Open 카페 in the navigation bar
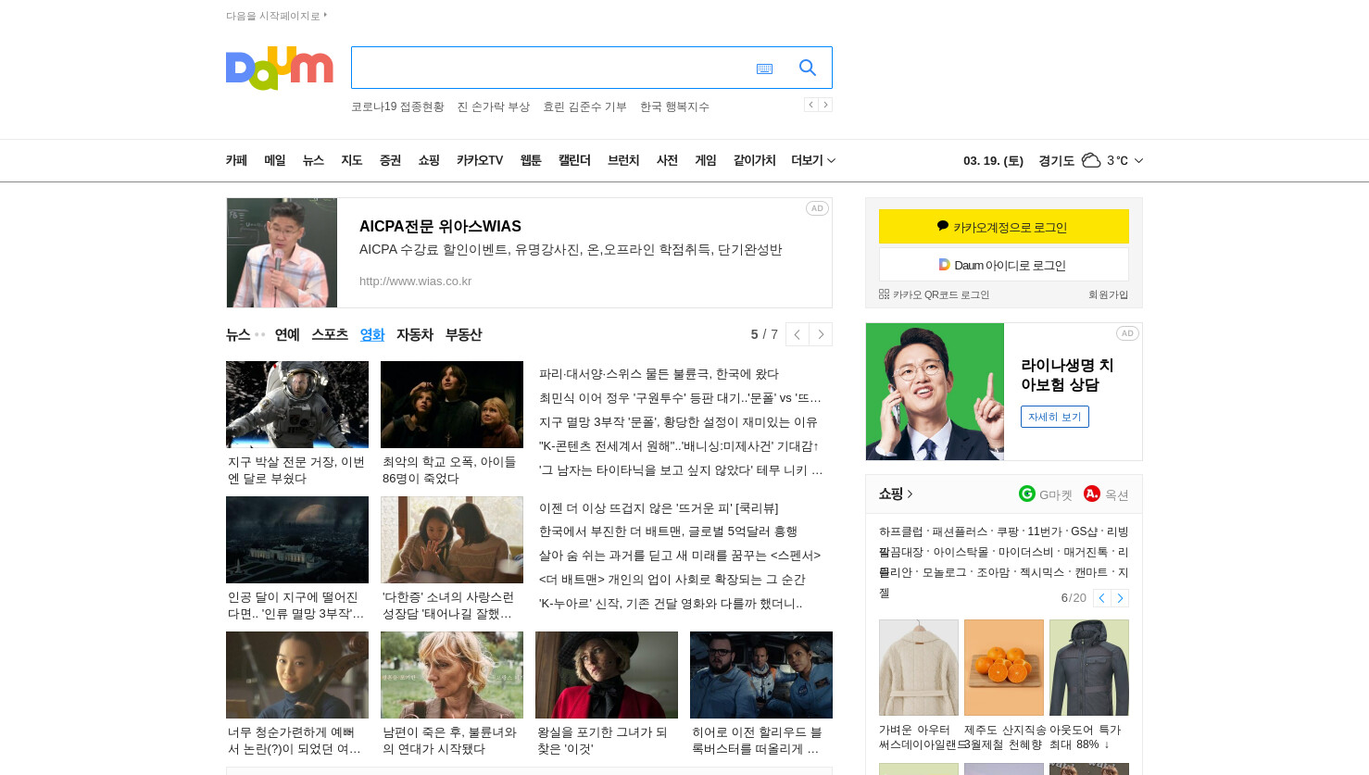Image resolution: width=1369 pixels, height=775 pixels. coord(236,160)
